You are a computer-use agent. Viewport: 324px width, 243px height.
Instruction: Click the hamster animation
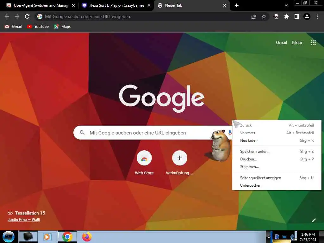pyautogui.click(x=220, y=146)
